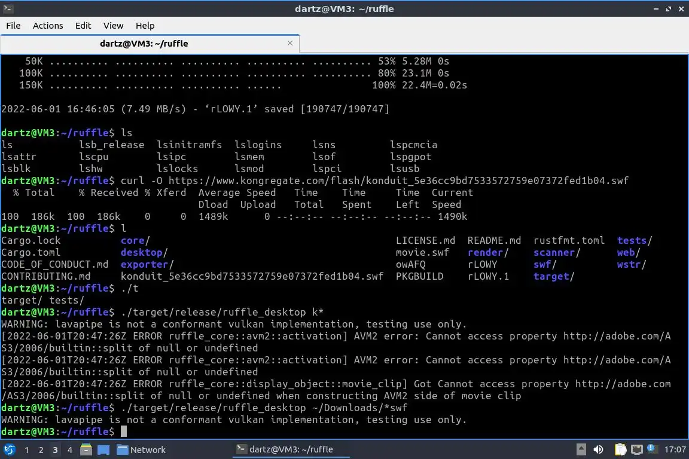This screenshot has width=689, height=459.
Task: Switch to workspace 4
Action: pos(70,450)
